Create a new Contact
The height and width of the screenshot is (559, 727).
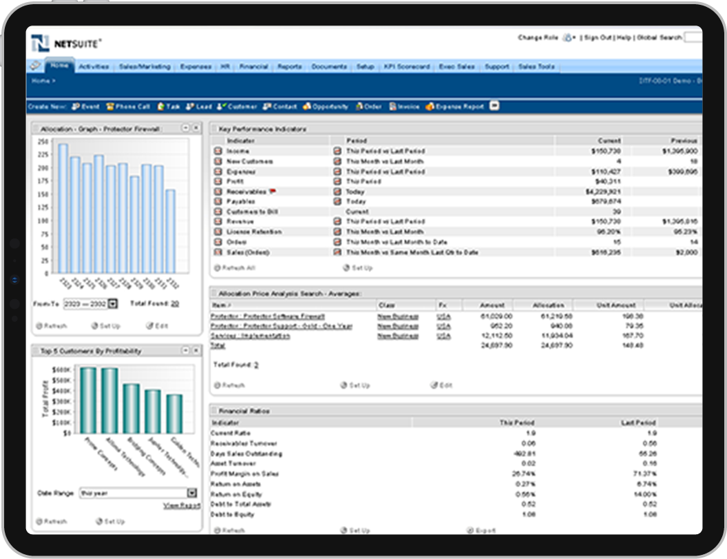280,106
